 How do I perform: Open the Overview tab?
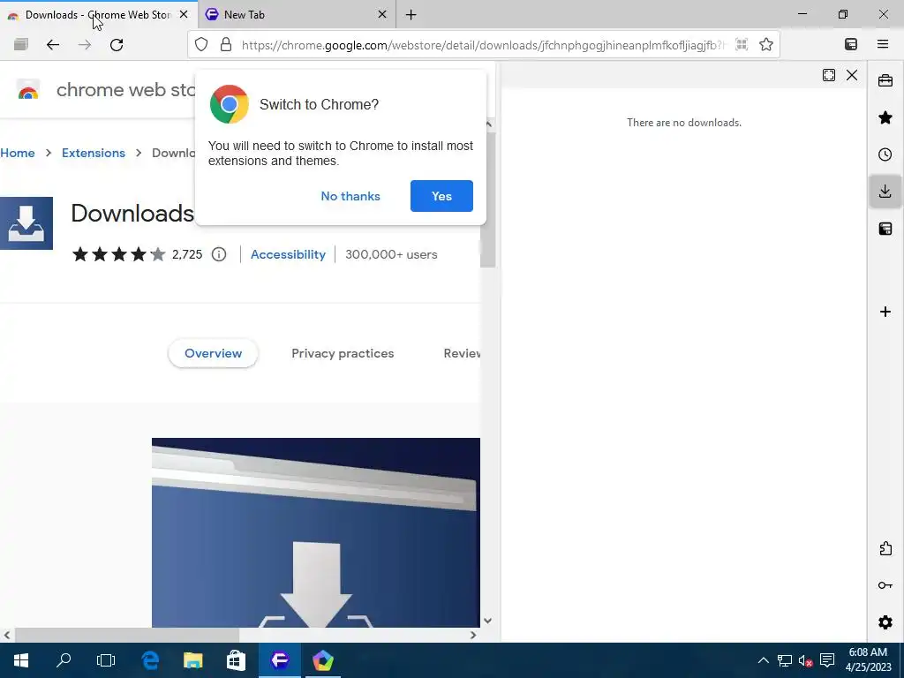(213, 353)
